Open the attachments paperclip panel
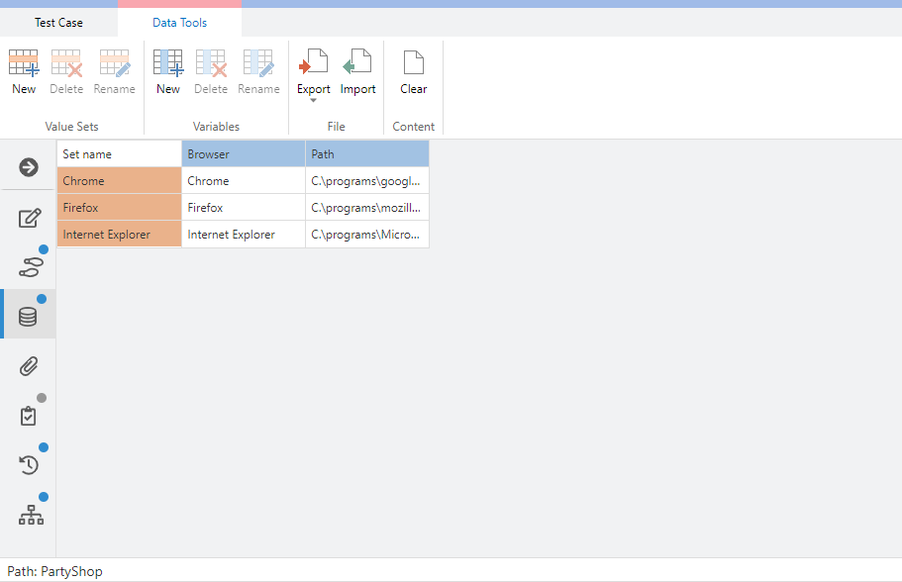The height and width of the screenshot is (582, 902). [x=29, y=366]
